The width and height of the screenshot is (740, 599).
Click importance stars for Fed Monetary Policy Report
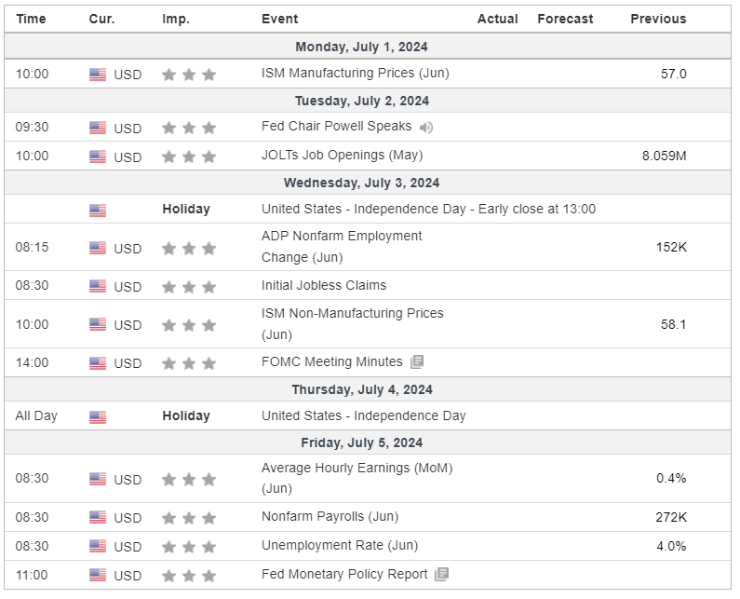tap(189, 576)
